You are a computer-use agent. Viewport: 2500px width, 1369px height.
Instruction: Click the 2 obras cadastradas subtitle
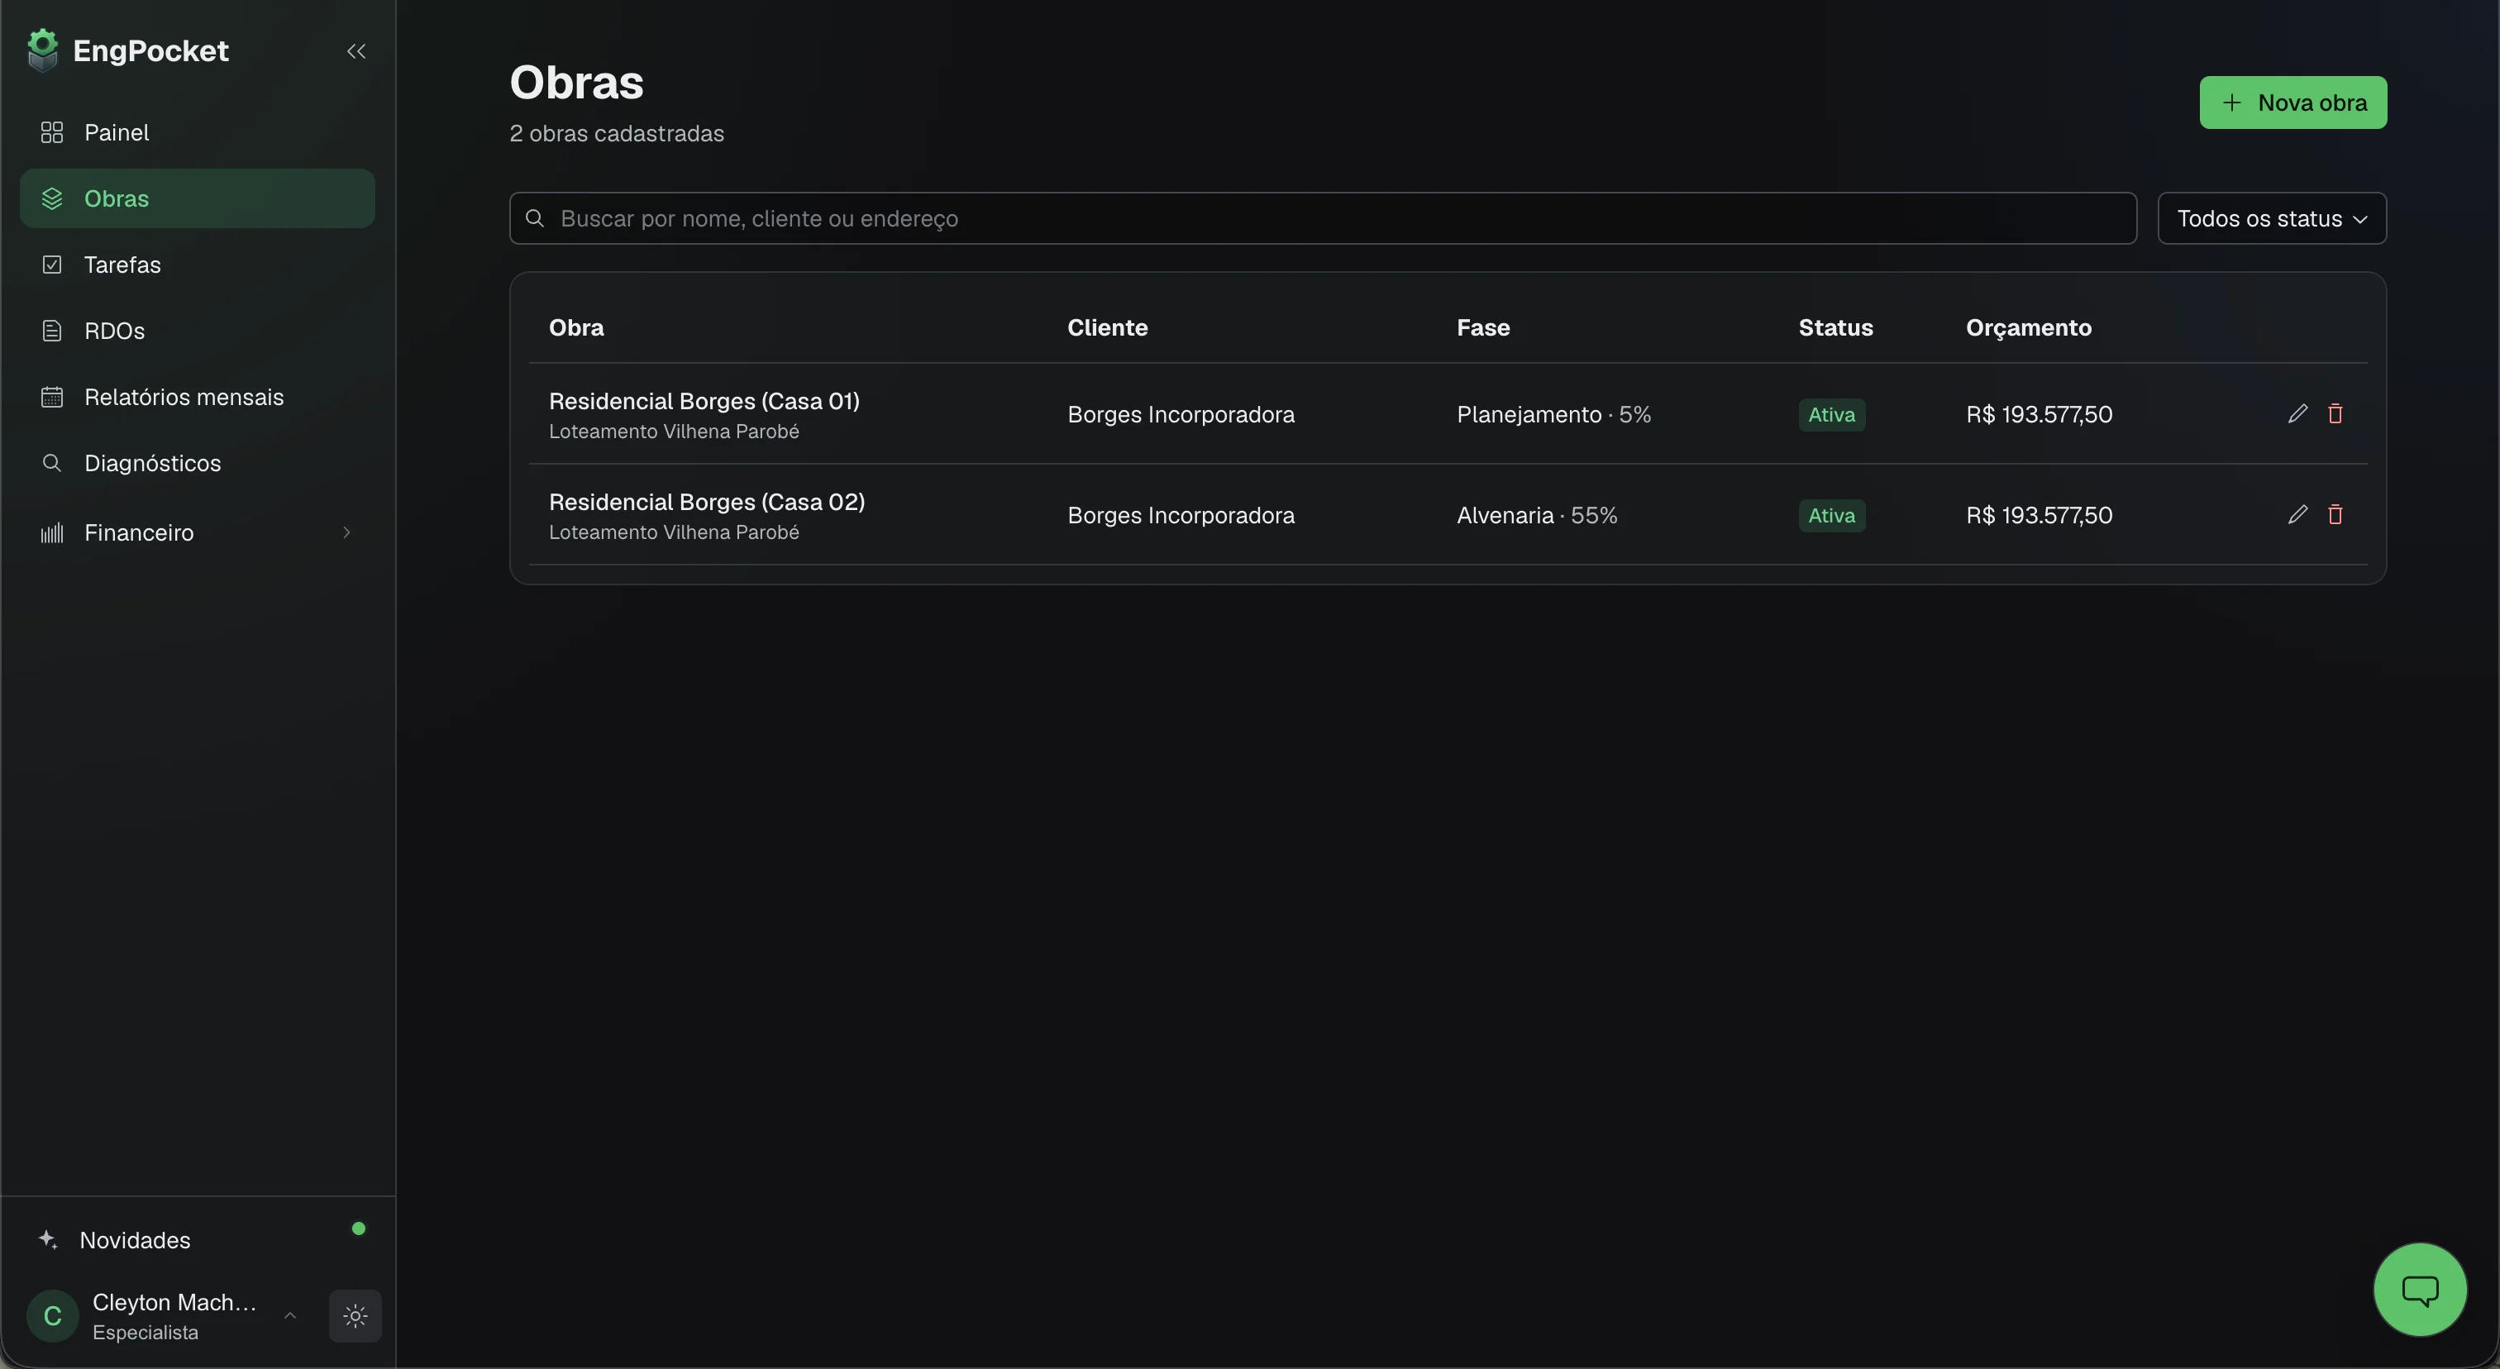tap(616, 134)
